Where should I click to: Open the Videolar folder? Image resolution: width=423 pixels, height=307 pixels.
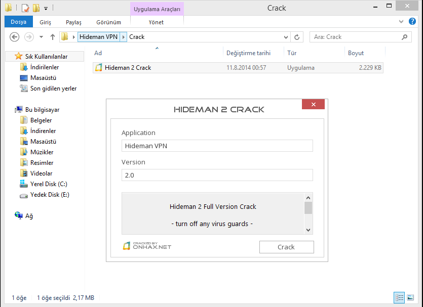click(41, 173)
